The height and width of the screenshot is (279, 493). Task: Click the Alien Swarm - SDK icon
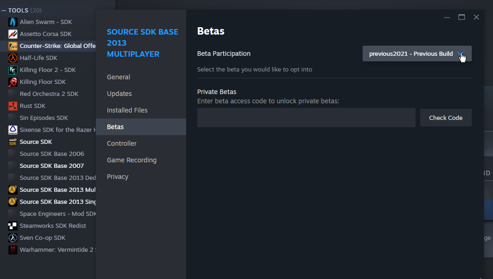(12, 22)
